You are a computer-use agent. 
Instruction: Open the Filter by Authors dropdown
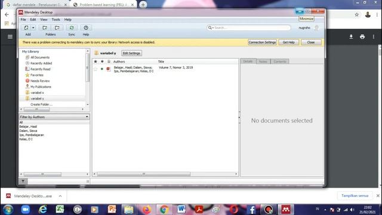click(54, 117)
